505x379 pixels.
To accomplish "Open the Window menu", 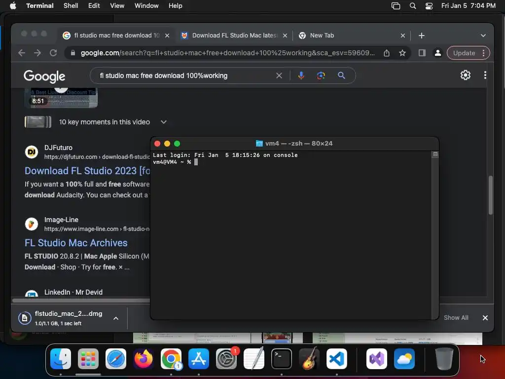I will click(x=146, y=6).
